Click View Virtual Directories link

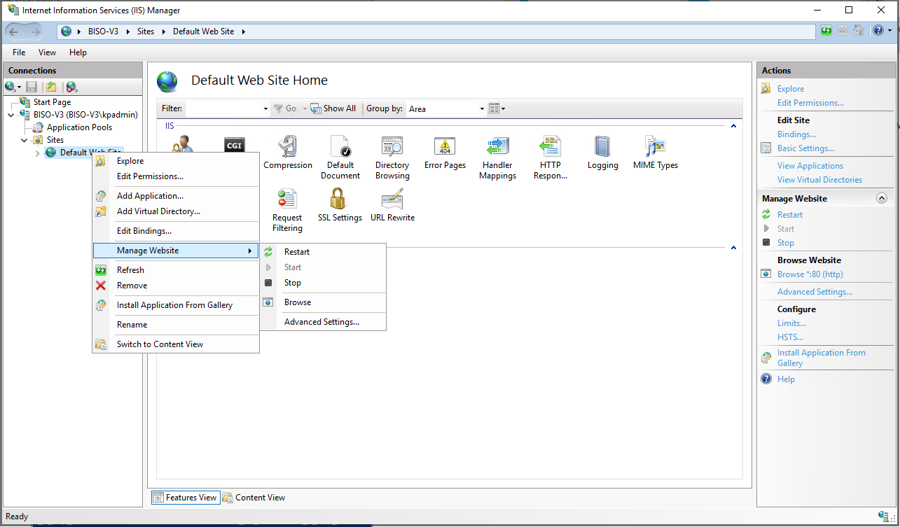(x=819, y=180)
